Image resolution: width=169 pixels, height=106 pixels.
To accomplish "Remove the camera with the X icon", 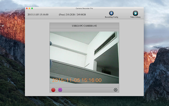I will pos(115,90).
